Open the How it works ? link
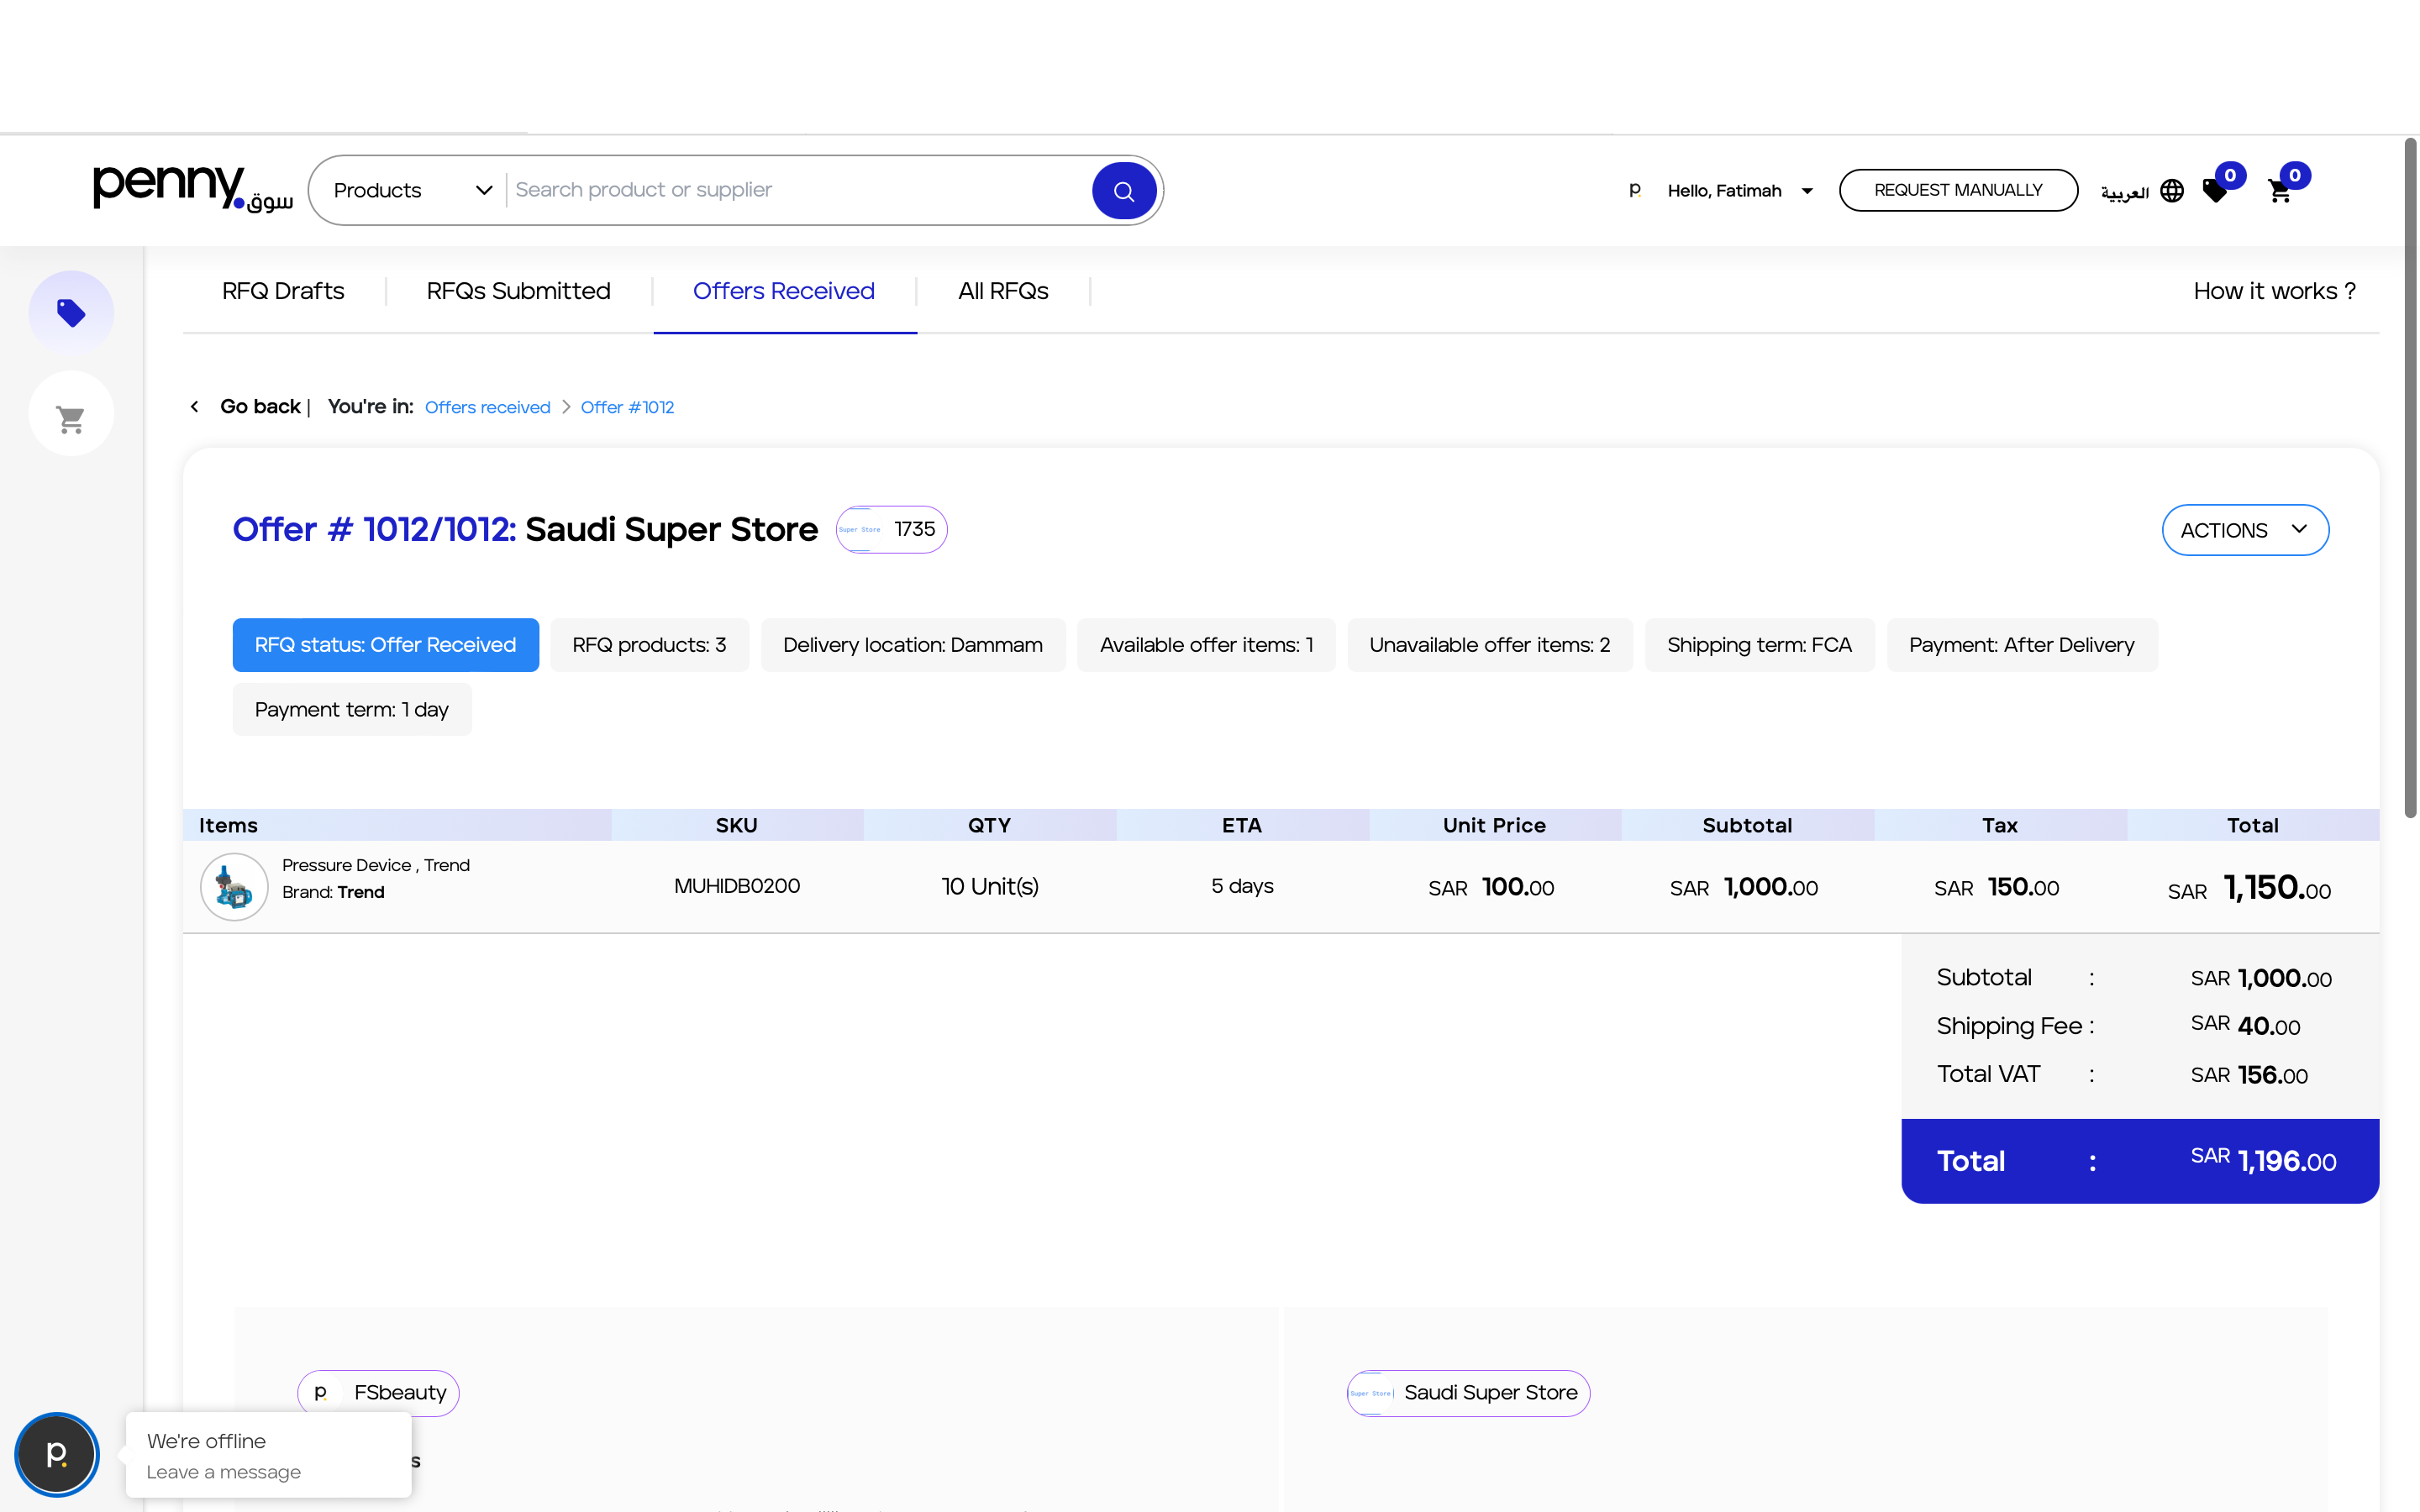The width and height of the screenshot is (2420, 1512). tap(2275, 291)
